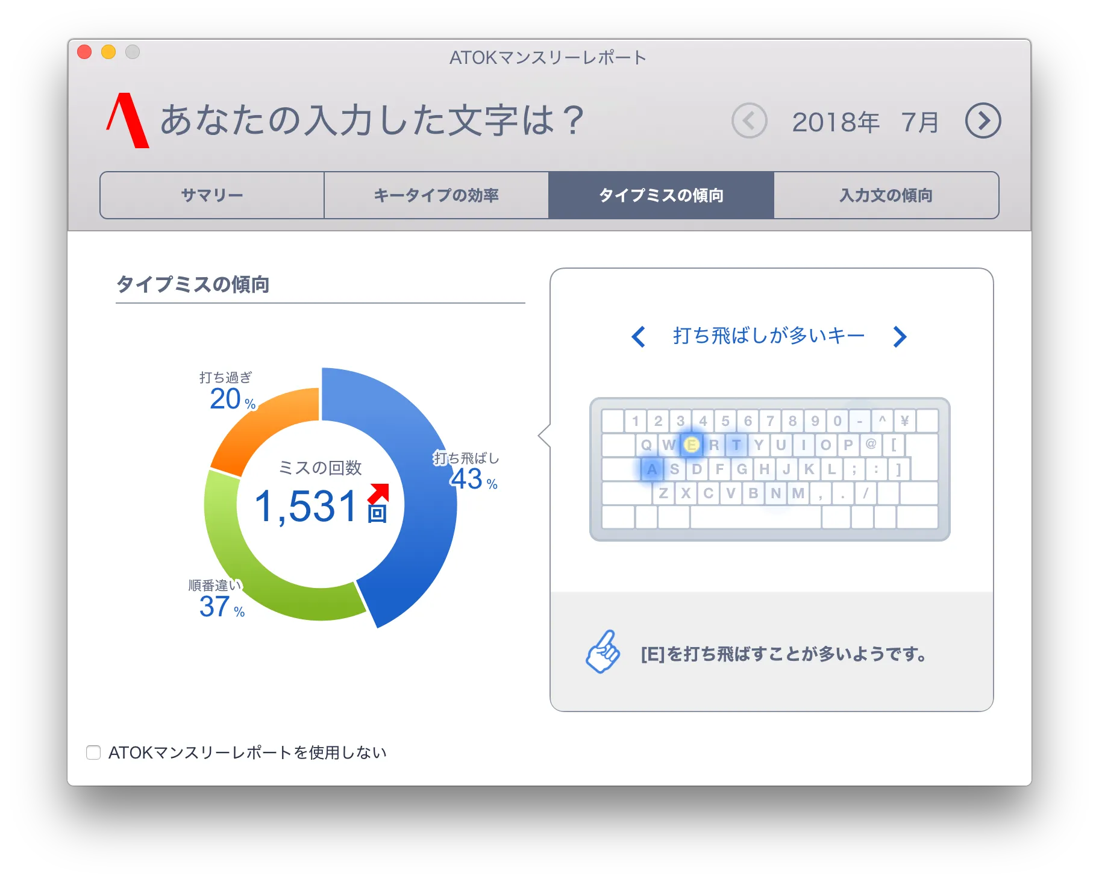Go to next month with right circle arrow
Screen dimensions: 1099x882
pyautogui.click(x=983, y=121)
